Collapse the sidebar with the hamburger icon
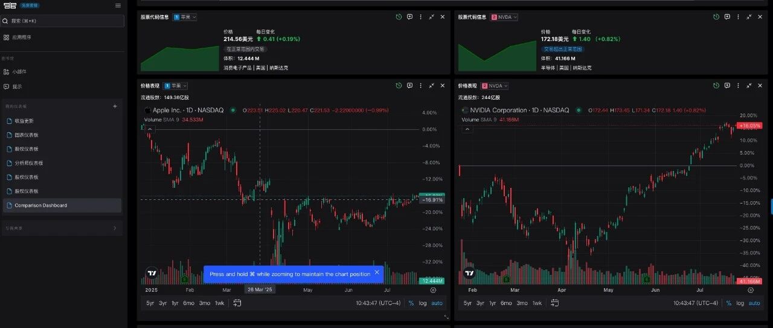 click(x=118, y=5)
